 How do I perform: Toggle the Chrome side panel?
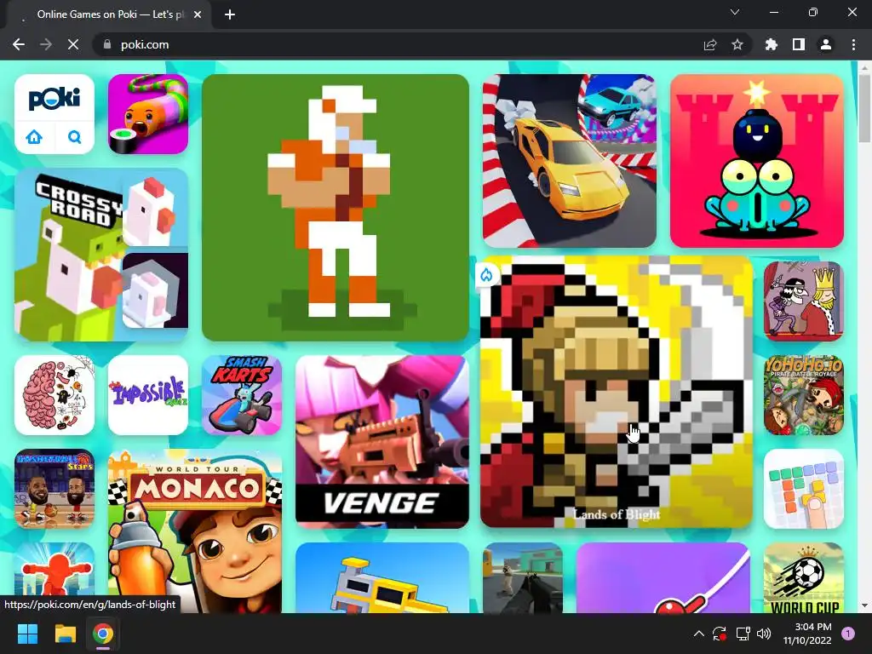click(799, 44)
